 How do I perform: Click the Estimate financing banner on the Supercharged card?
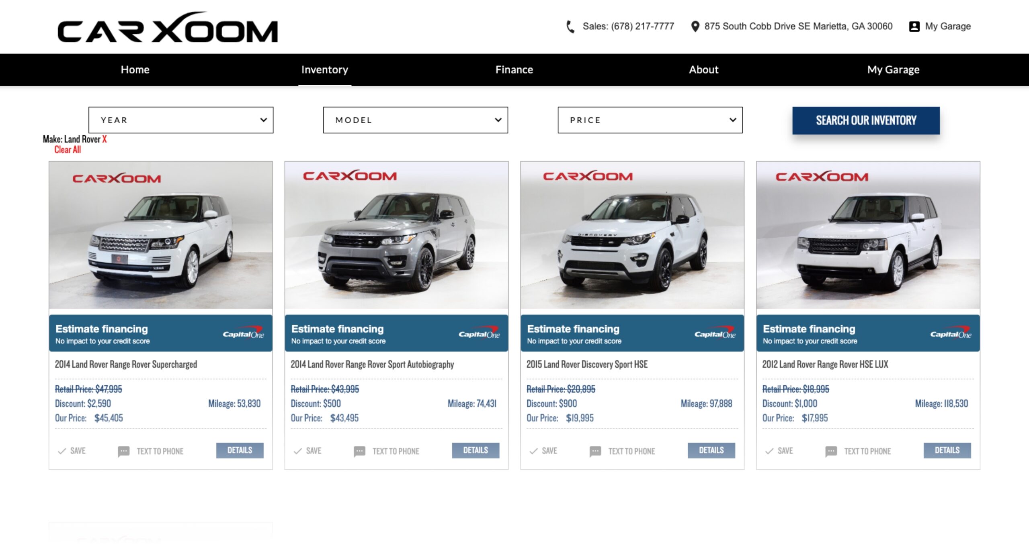161,333
